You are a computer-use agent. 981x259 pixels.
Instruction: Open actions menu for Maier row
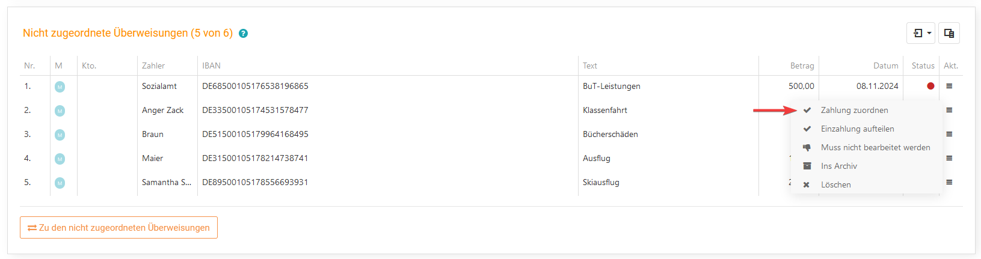[x=949, y=158]
